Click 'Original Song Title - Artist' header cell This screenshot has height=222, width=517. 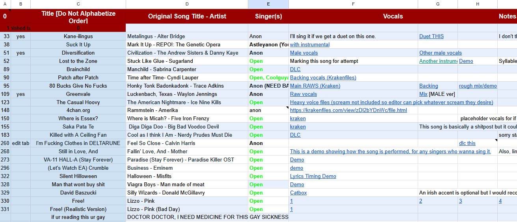187,16
